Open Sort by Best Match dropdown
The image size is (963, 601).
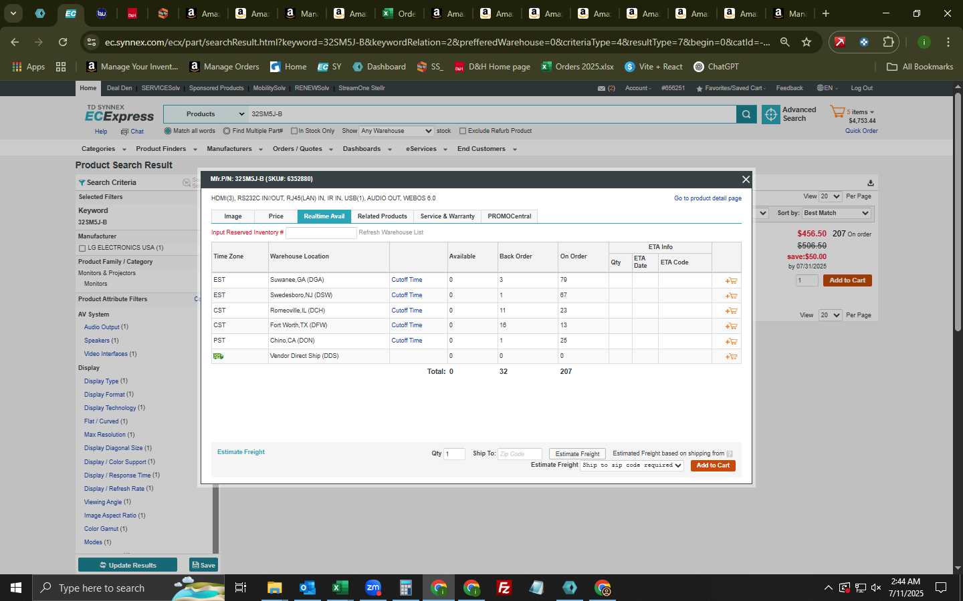[x=836, y=213]
